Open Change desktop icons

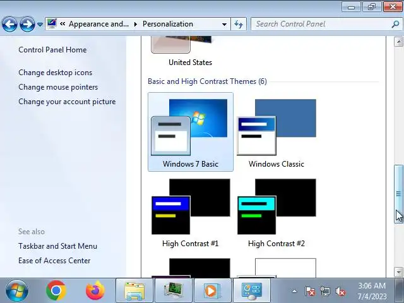pos(55,73)
